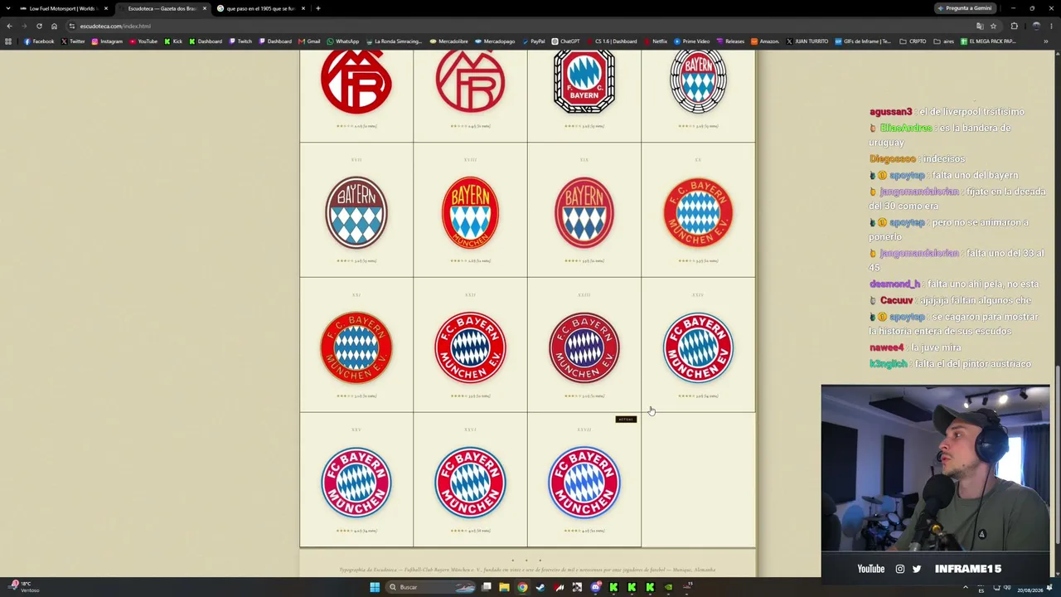Click chat username desmond_h
The image size is (1061, 597).
(x=894, y=284)
